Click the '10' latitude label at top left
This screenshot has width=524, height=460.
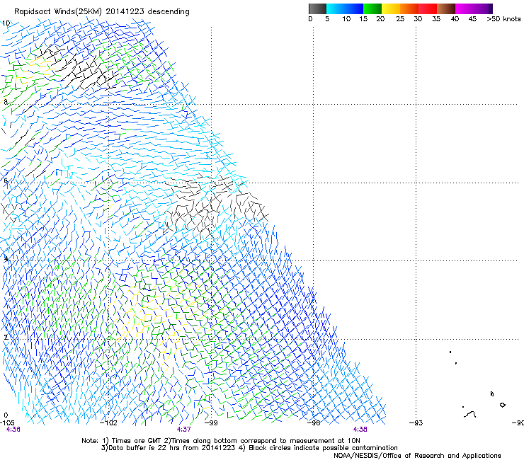click(6, 23)
